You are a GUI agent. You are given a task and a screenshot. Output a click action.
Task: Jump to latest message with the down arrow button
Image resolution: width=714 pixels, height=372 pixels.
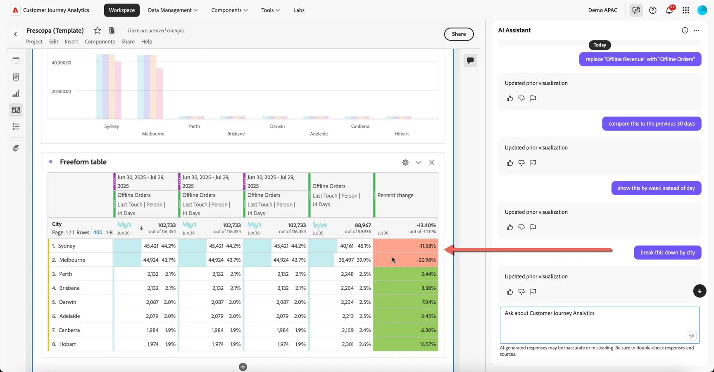(x=700, y=291)
